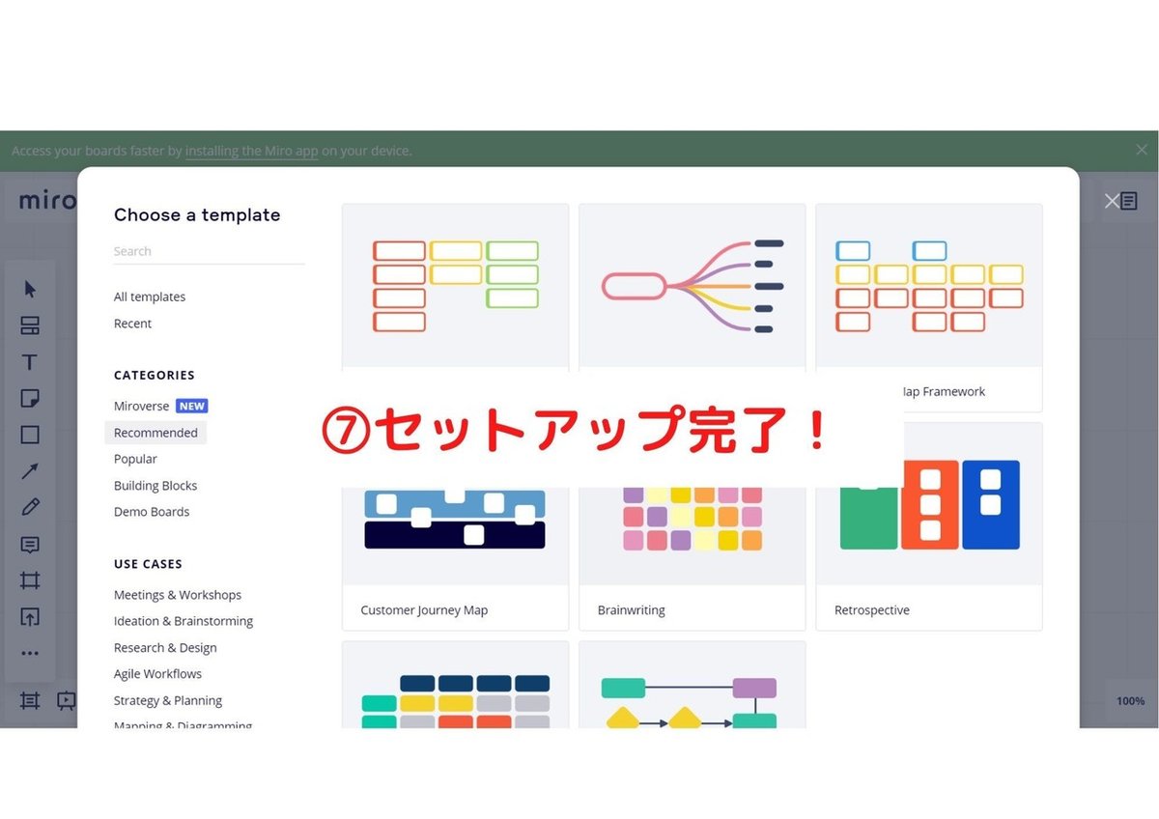This screenshot has width=1159, height=819.
Task: Open the notes panel icon at top right
Action: (x=1129, y=201)
